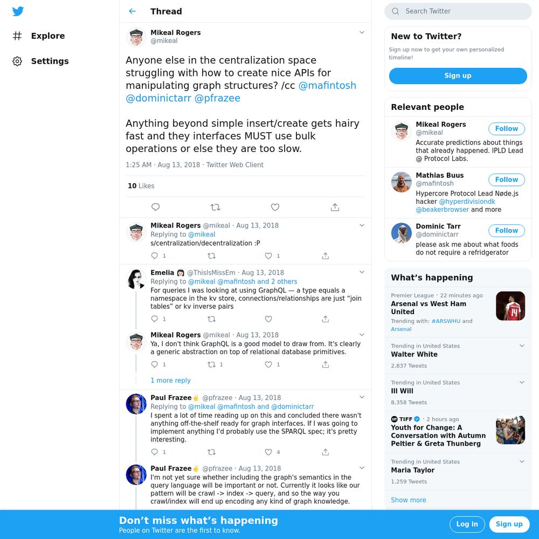Go back using the Thread arrow
Screen dimensions: 539x539
coord(133,11)
